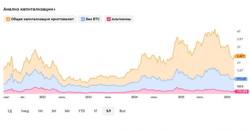Toggle the Общая капитализация криптовалют checkbox
The image size is (250, 131).
coord(8,19)
